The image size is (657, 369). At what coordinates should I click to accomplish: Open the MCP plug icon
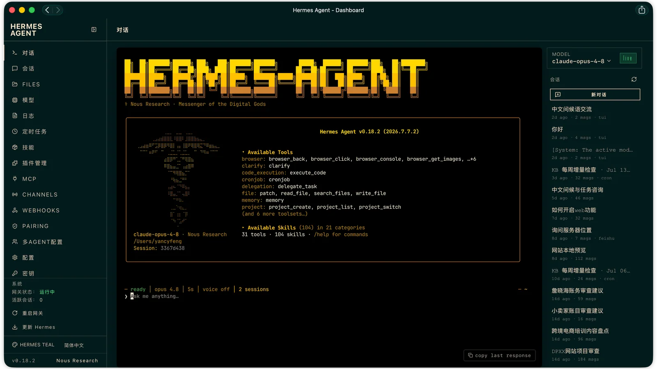(x=15, y=179)
